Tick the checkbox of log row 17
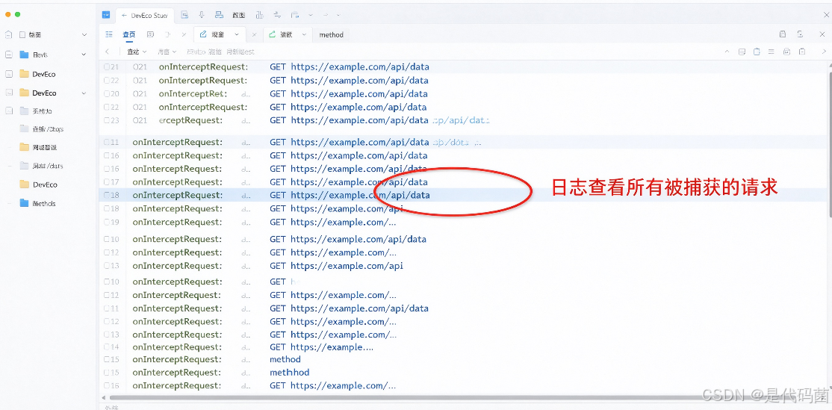Viewport: 832px width, 410px height. [107, 182]
